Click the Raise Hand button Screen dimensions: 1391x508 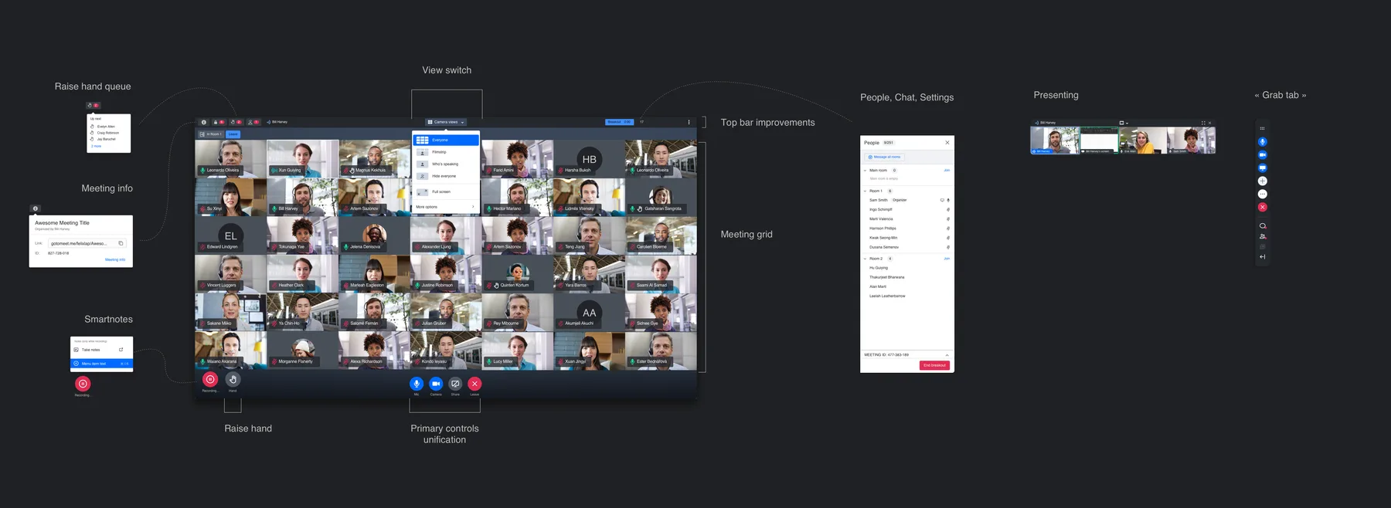tap(233, 379)
